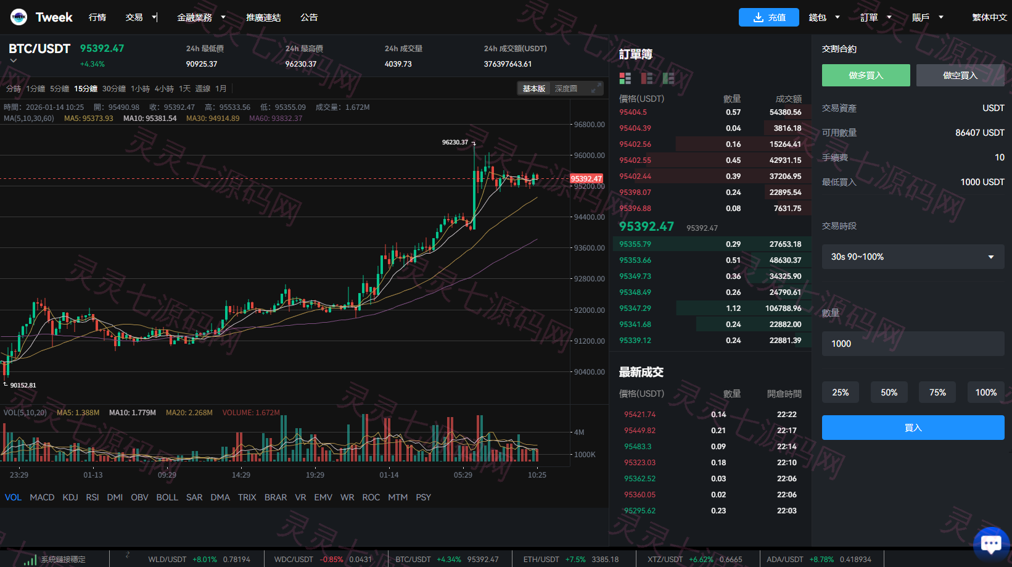Click ETH/USDT in bottom ticker
The width and height of the screenshot is (1012, 567).
(x=541, y=560)
